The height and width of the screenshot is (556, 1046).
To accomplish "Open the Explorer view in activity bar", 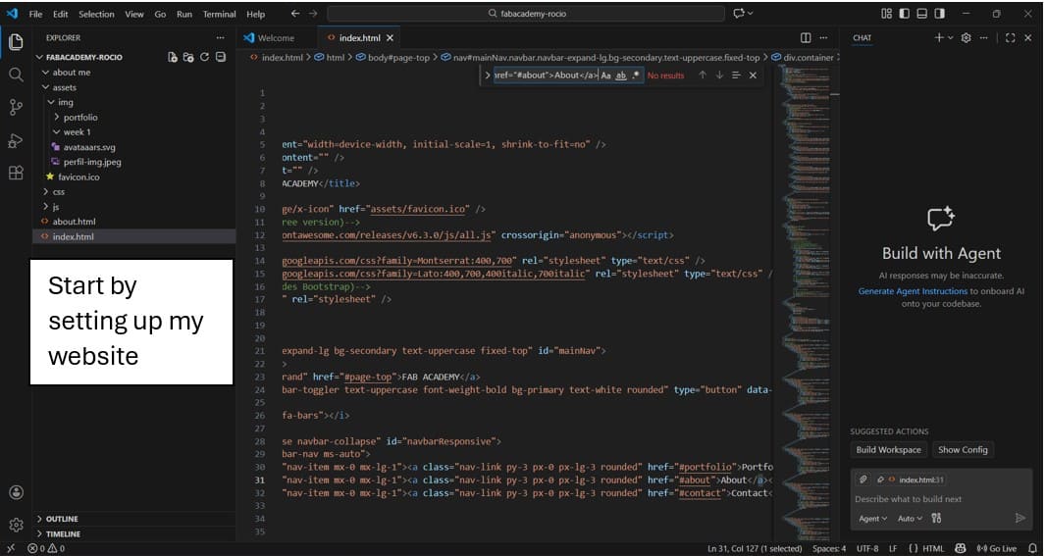I will [16, 42].
